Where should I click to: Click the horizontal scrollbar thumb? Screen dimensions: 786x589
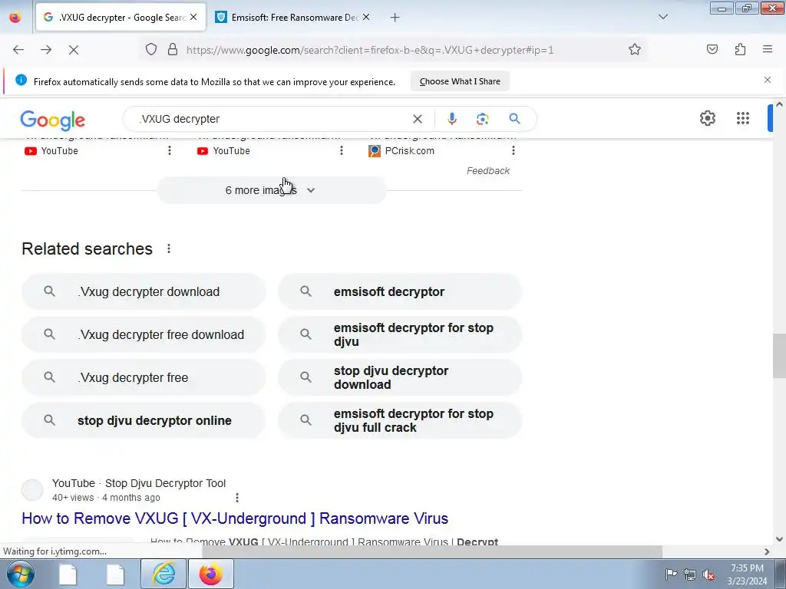[431, 551]
